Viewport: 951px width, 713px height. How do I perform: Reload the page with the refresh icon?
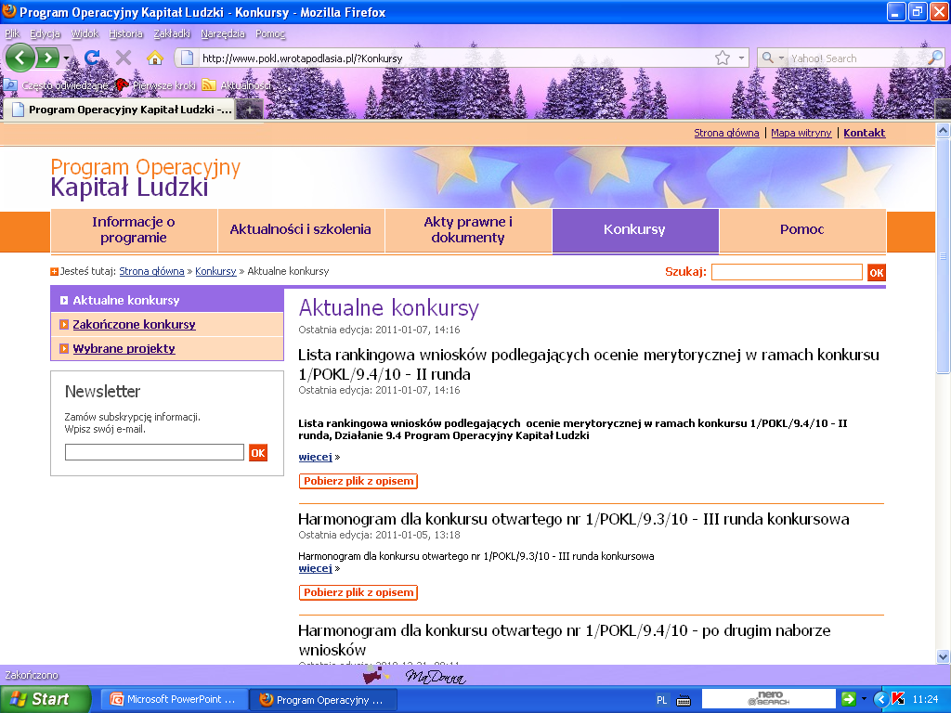pyautogui.click(x=92, y=58)
